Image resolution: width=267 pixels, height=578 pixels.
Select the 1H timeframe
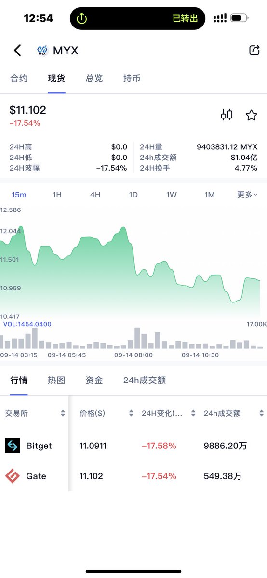pyautogui.click(x=57, y=195)
